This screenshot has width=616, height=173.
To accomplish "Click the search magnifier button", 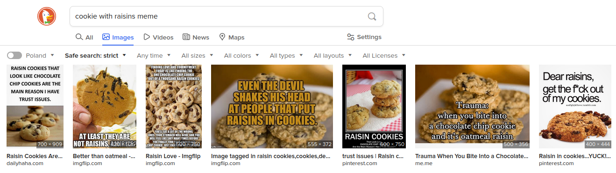I will pos(372,16).
